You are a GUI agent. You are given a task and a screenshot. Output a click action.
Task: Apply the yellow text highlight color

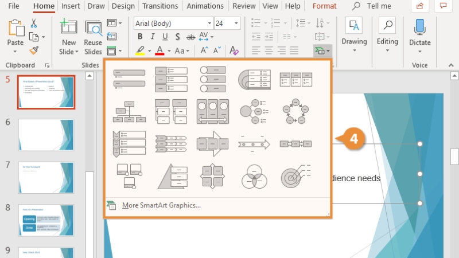140,50
